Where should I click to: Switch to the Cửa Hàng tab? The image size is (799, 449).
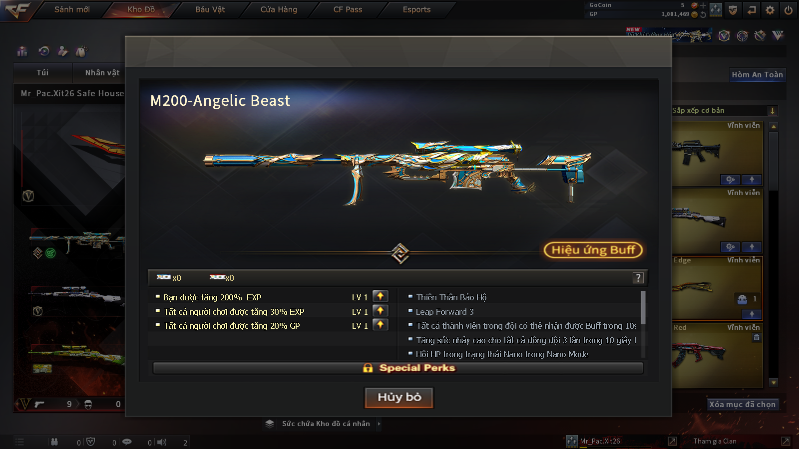(x=279, y=9)
